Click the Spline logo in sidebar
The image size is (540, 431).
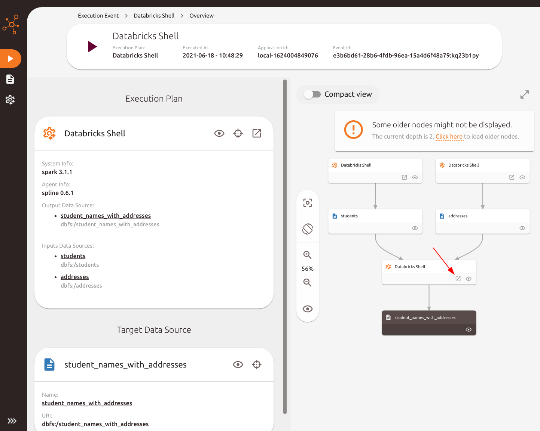[11, 25]
